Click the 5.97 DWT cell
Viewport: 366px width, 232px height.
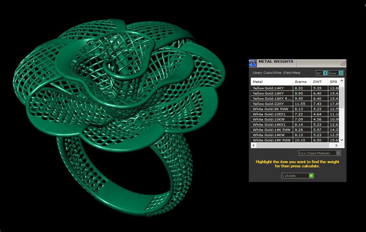[319, 130]
